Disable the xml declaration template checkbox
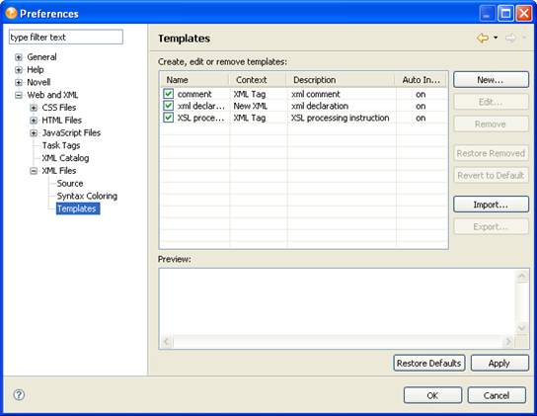Image resolution: width=537 pixels, height=416 pixels. click(x=168, y=106)
